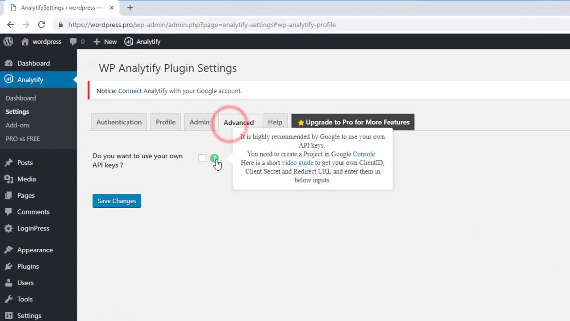570x321 pixels.
Task: Click the Dashboard gauge icon in sidebar
Action: (8, 63)
